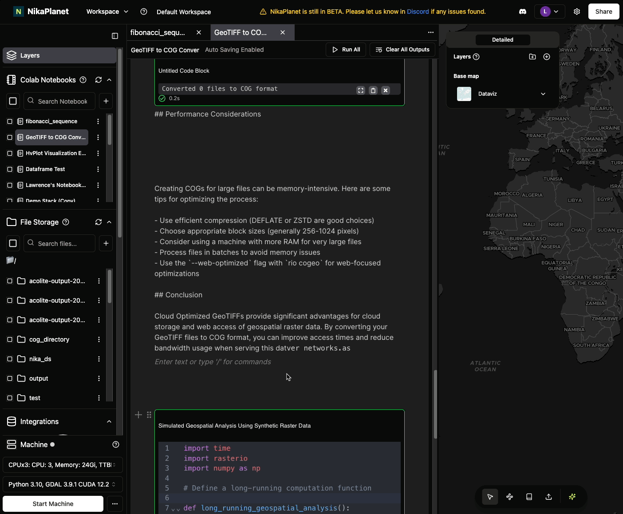Switch to the fibonacci_sequence tab

(x=158, y=32)
